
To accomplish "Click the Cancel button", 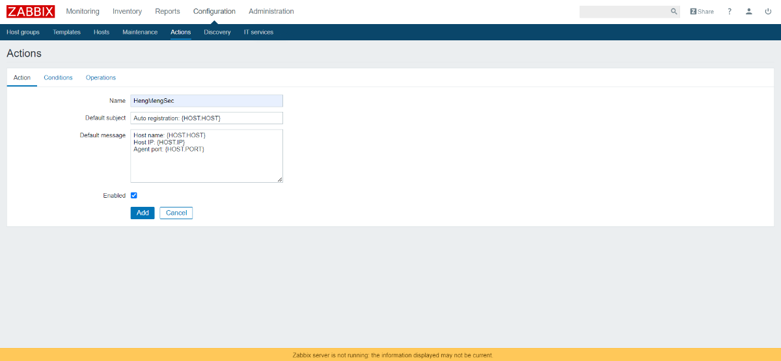I will [x=176, y=213].
